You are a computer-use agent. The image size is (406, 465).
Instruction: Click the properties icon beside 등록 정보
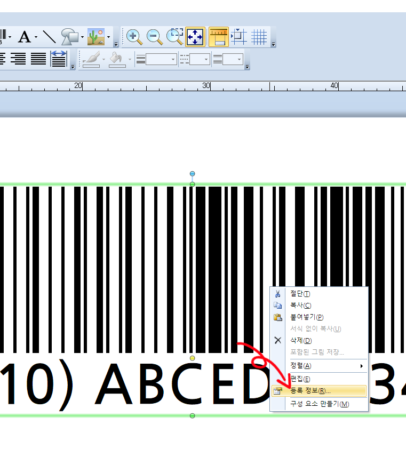pyautogui.click(x=278, y=391)
